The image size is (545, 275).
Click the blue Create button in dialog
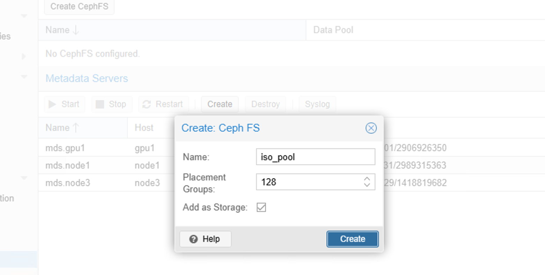pos(352,239)
